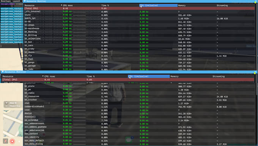Click the minimap thumbnail
Viewport: 258px width, 146px height.
13,124
